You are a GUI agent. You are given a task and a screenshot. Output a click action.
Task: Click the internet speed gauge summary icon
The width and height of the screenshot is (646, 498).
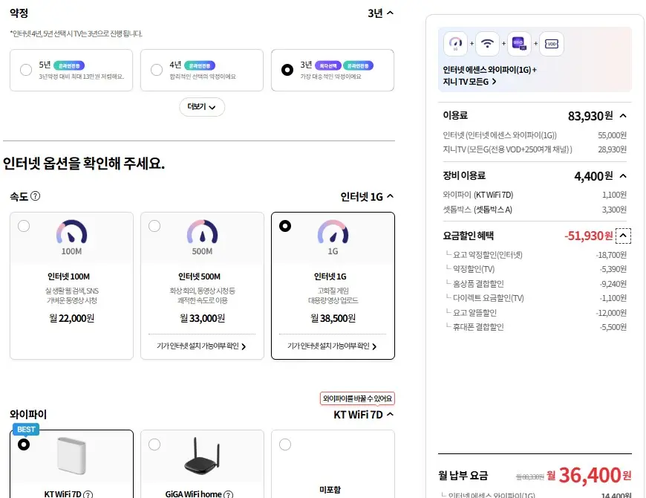pos(455,43)
